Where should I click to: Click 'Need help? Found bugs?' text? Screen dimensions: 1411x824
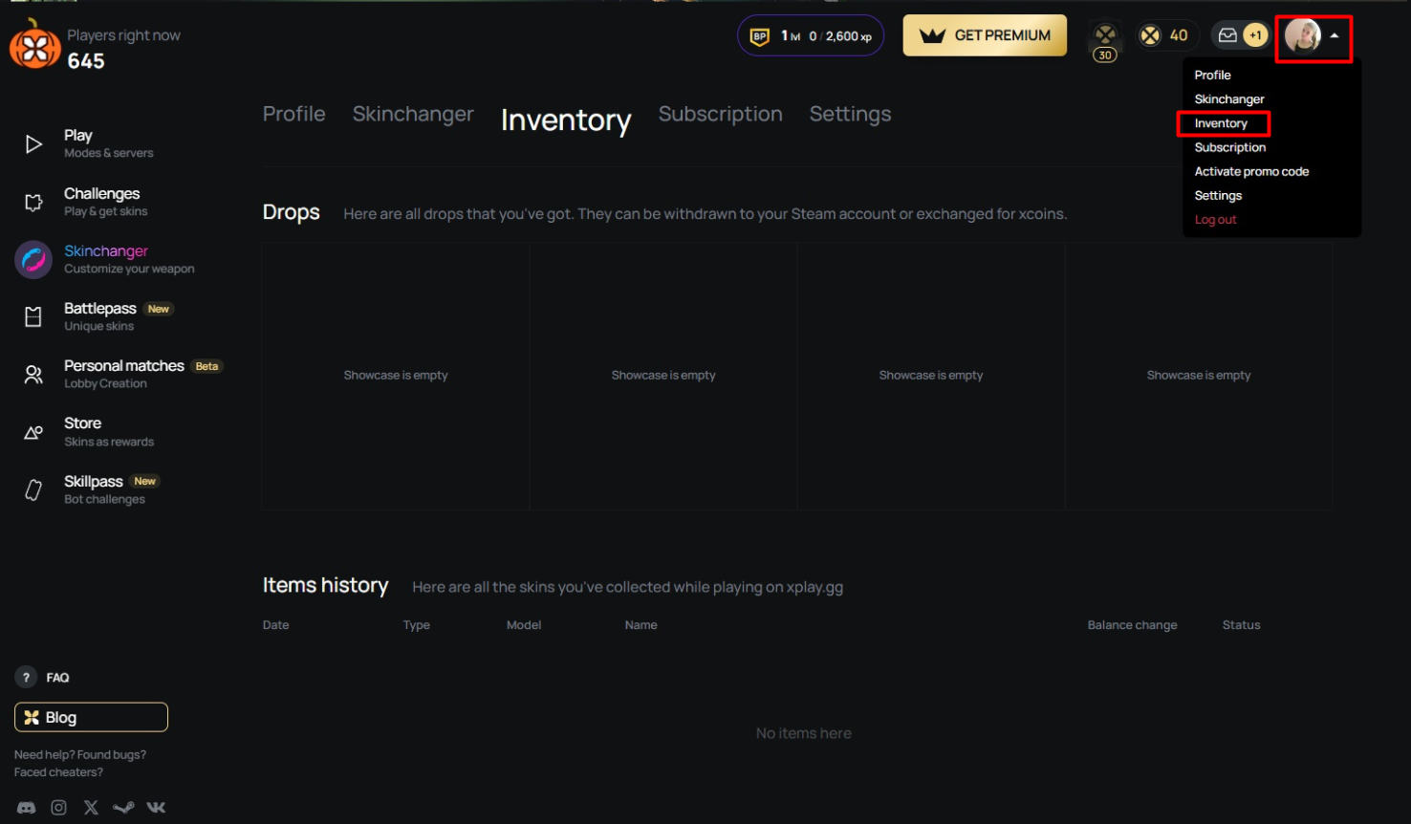click(x=80, y=755)
